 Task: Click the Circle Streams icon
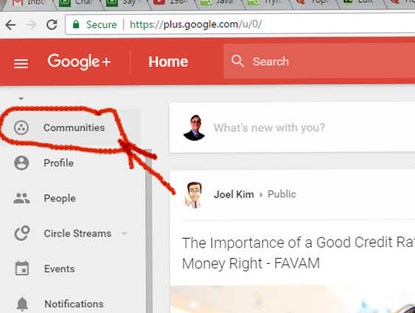tap(22, 233)
